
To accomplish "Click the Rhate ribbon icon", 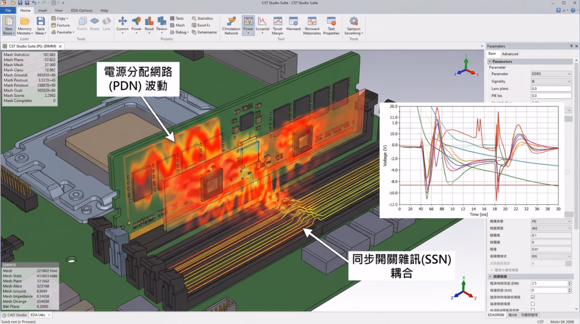I will [x=95, y=21].
